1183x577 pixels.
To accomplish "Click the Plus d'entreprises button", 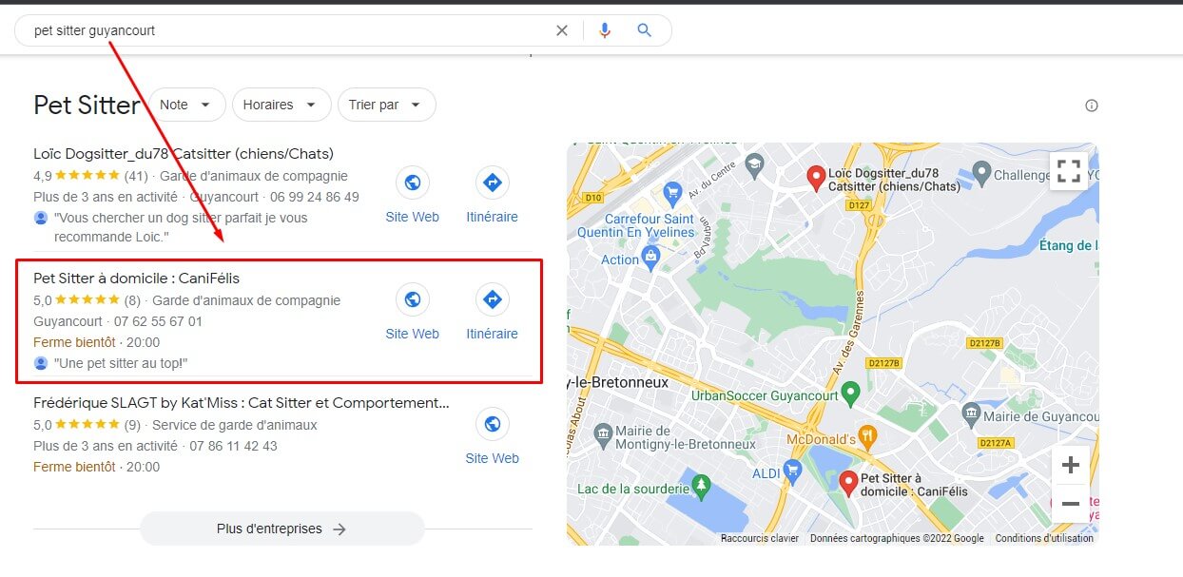I will click(x=282, y=529).
